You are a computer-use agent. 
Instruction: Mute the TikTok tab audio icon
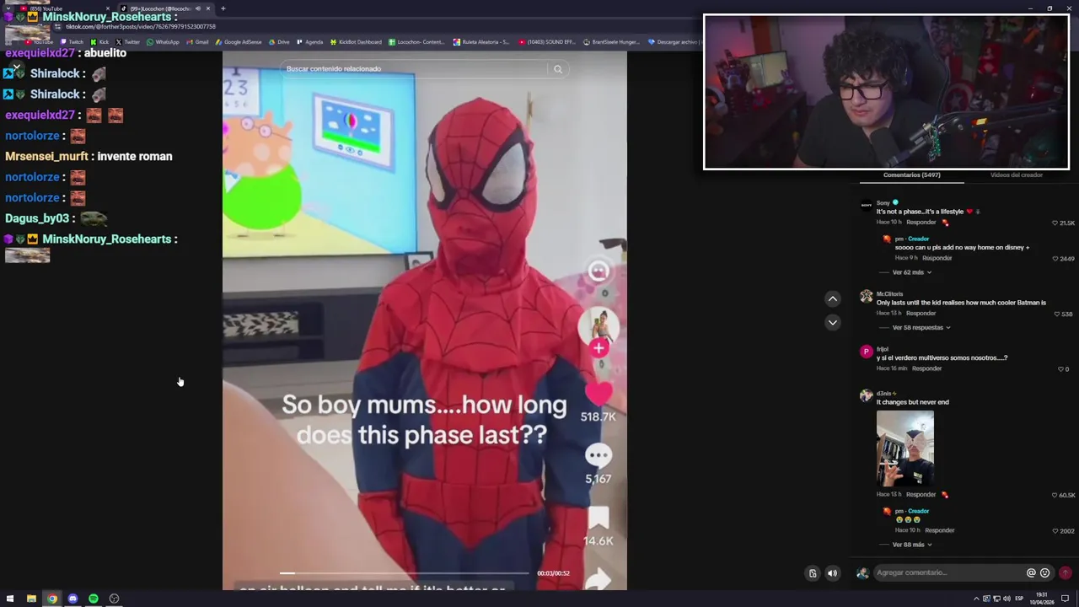(x=197, y=8)
